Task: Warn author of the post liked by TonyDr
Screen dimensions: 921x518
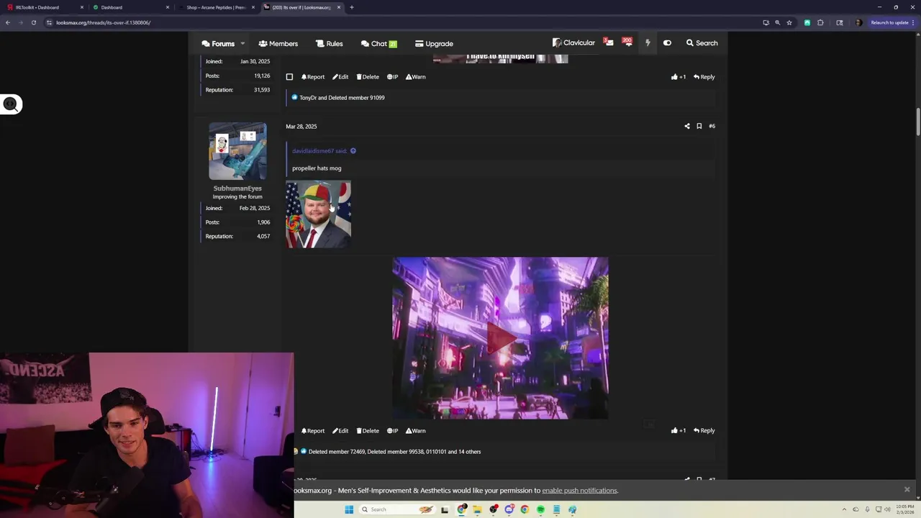Action: point(415,77)
